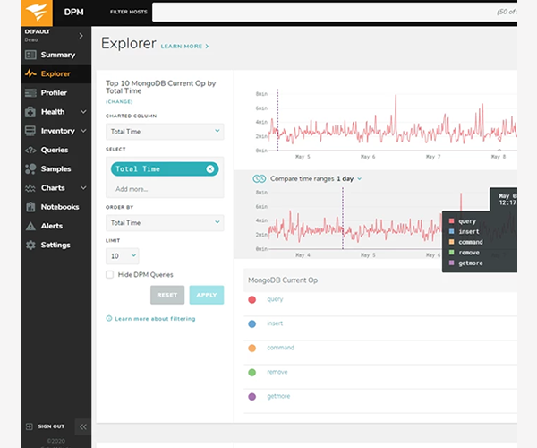Image resolution: width=537 pixels, height=448 pixels.
Task: Click the insert row link
Action: (275, 323)
